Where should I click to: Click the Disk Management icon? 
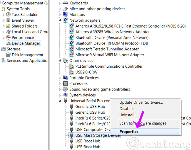click(9, 55)
